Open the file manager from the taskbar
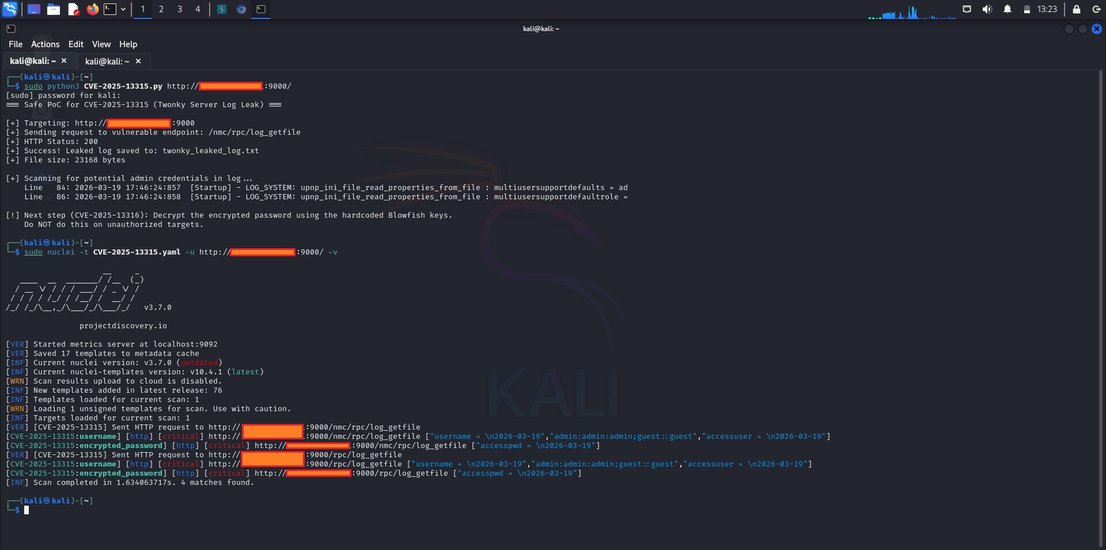 pos(54,9)
